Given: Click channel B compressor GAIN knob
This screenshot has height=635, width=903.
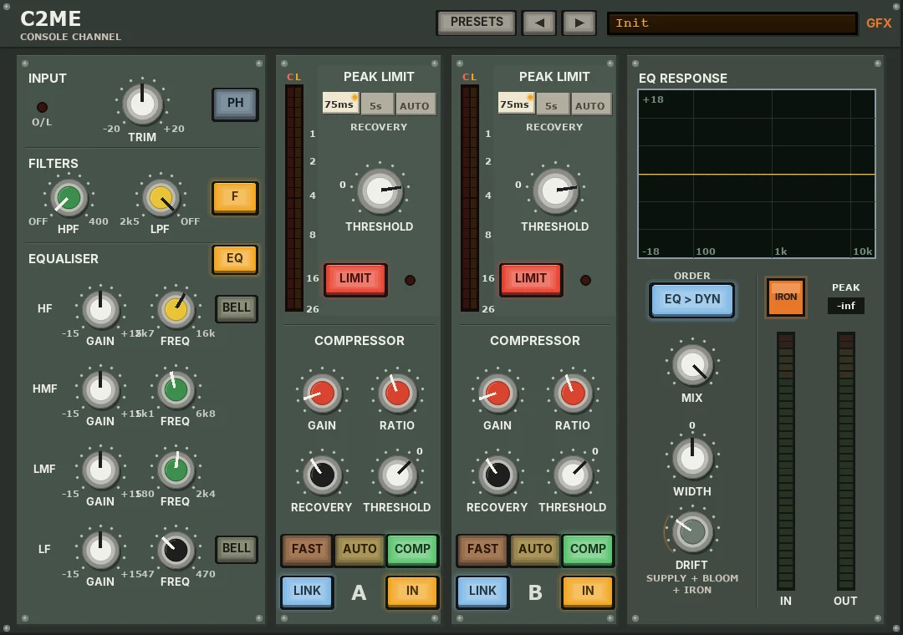Looking at the screenshot, I should point(497,394).
